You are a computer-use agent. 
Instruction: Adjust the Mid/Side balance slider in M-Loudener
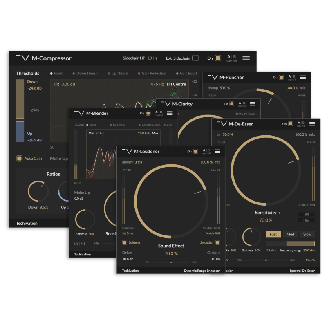pyautogui.click(x=172, y=262)
